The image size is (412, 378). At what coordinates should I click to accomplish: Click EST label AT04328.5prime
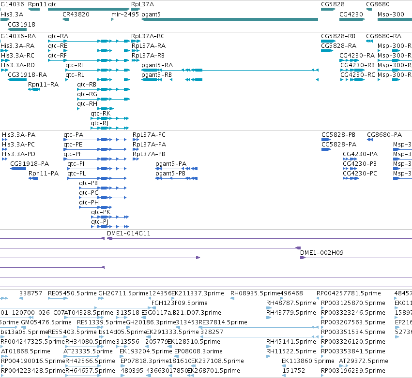(89, 313)
